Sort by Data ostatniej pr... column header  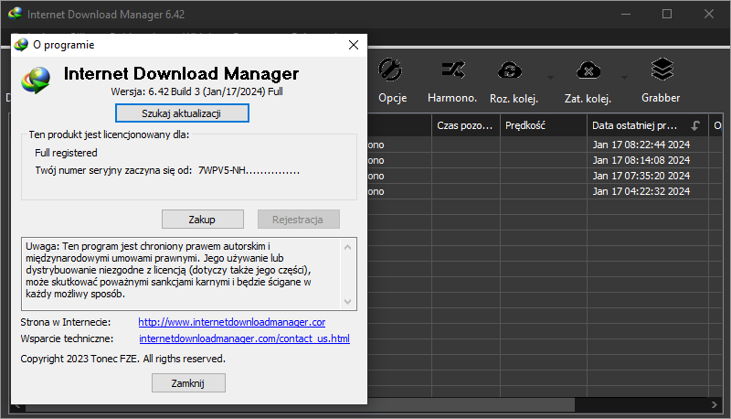click(647, 125)
